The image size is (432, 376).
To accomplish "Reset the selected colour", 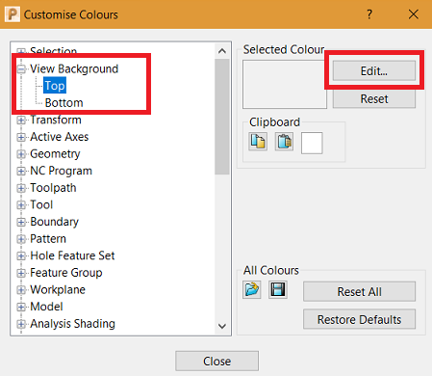I will coord(374,98).
